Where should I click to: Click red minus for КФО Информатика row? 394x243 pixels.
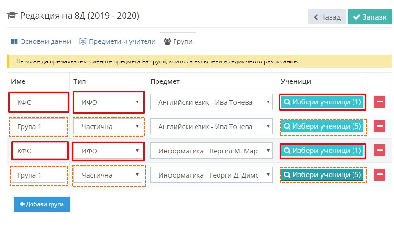[x=379, y=151]
